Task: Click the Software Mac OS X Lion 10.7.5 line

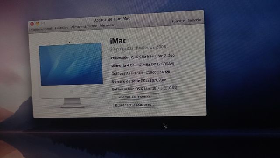Action: [145, 89]
